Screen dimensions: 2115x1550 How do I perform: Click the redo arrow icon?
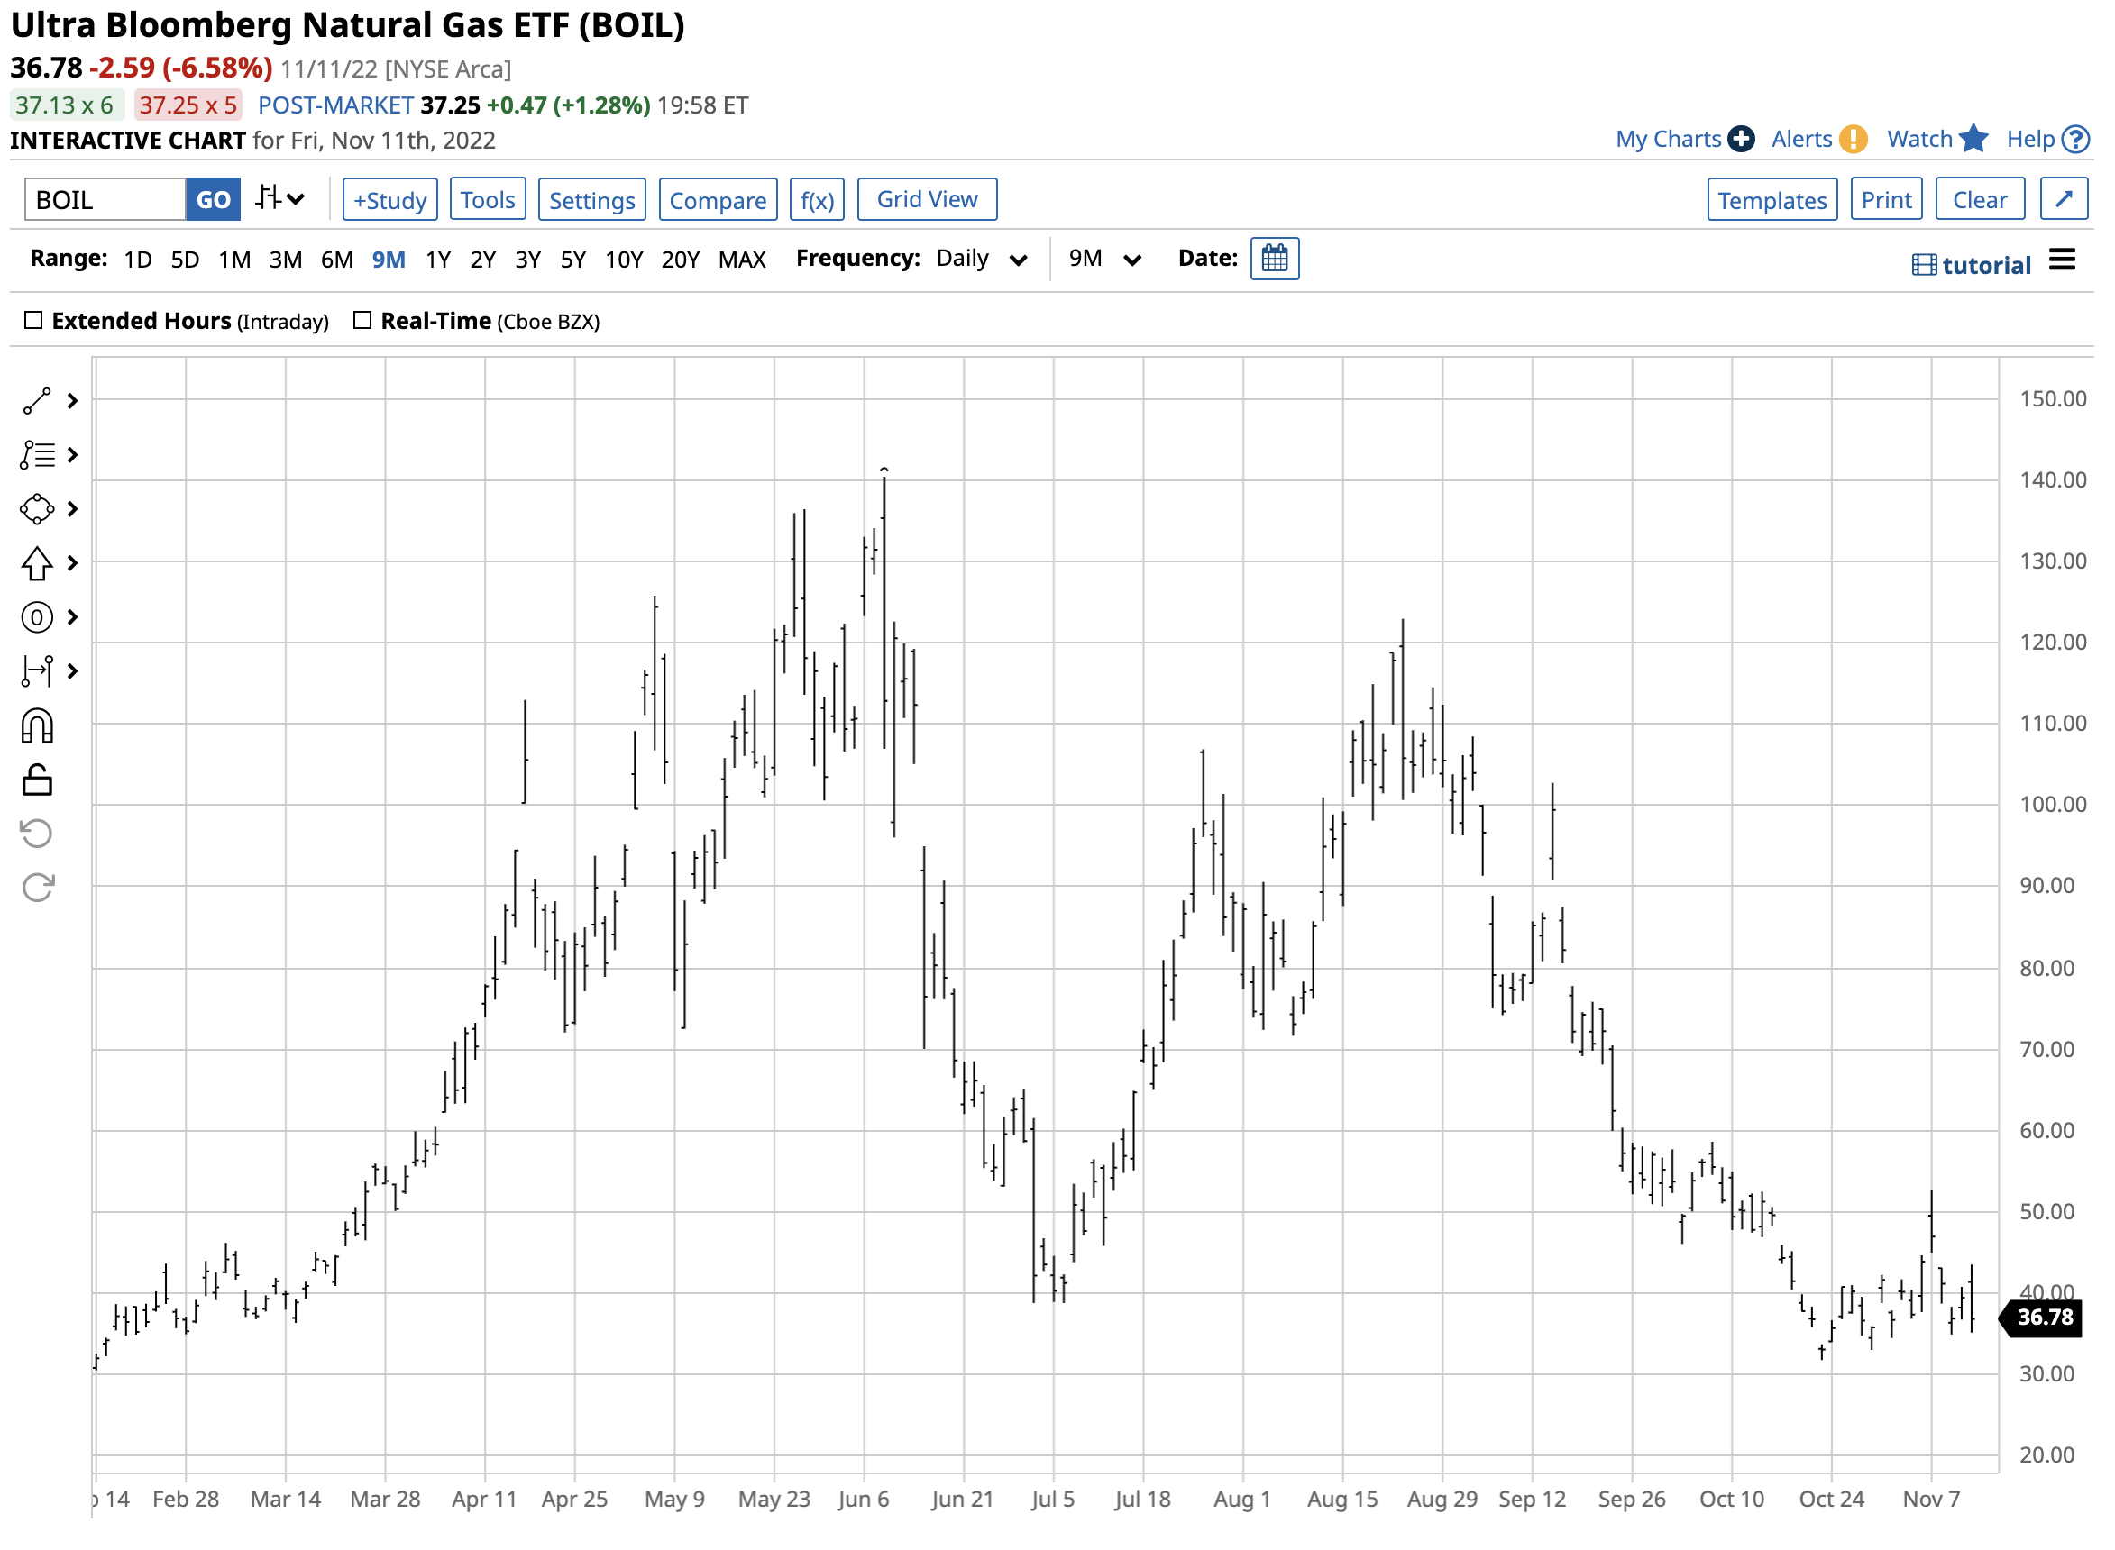(x=37, y=888)
